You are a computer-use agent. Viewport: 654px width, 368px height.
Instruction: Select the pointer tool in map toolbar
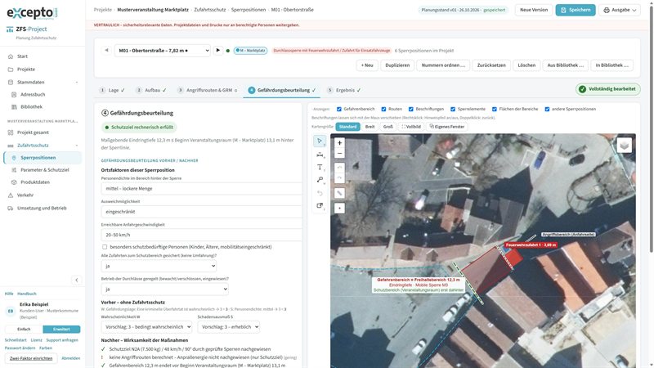coord(320,141)
